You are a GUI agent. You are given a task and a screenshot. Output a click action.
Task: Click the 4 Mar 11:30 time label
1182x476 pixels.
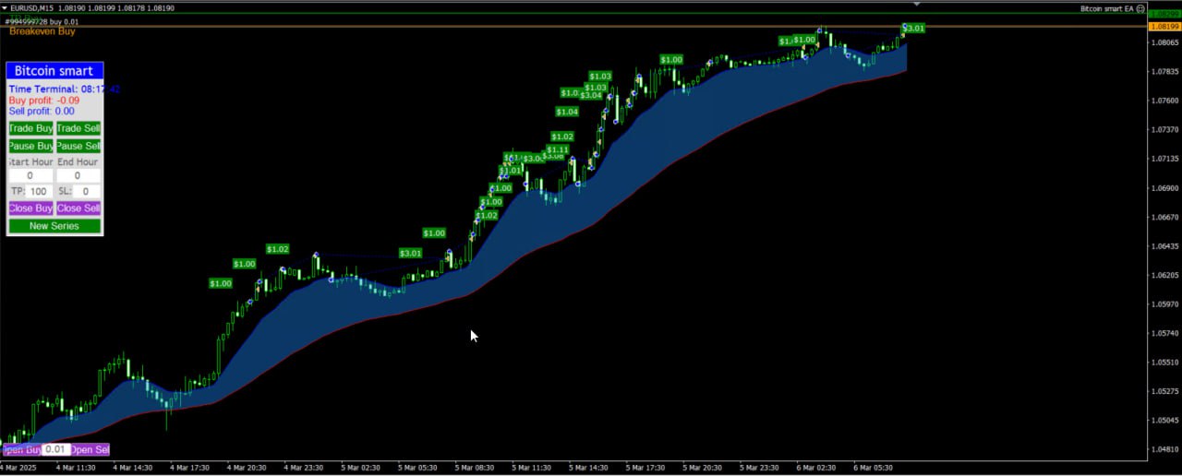pyautogui.click(x=77, y=468)
